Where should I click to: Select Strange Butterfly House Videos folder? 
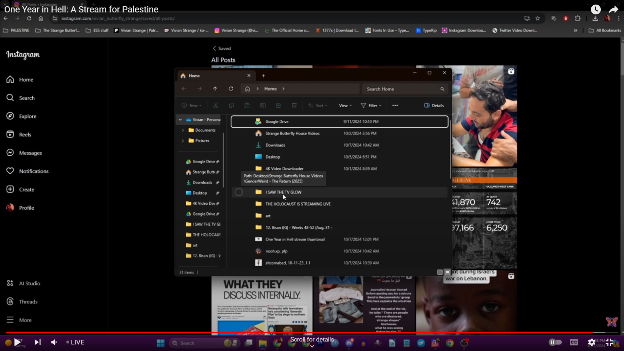point(339,133)
